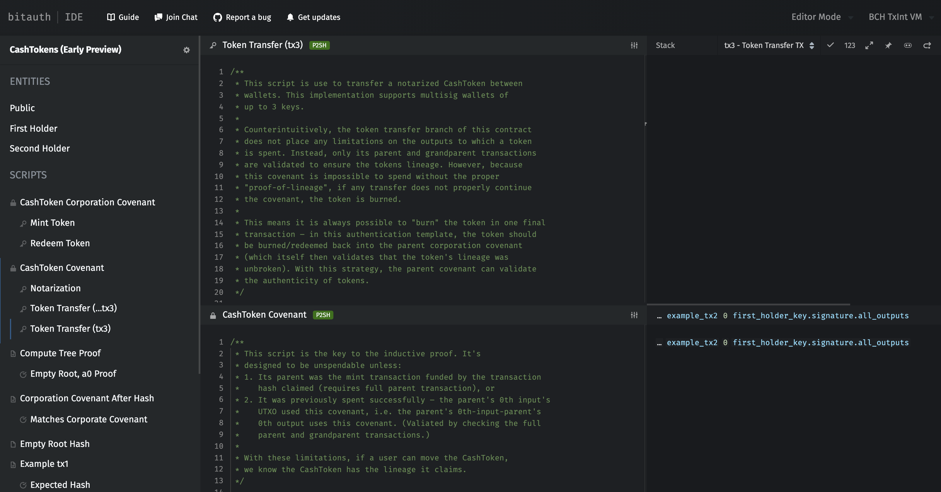Open the Join Chat link

point(176,17)
